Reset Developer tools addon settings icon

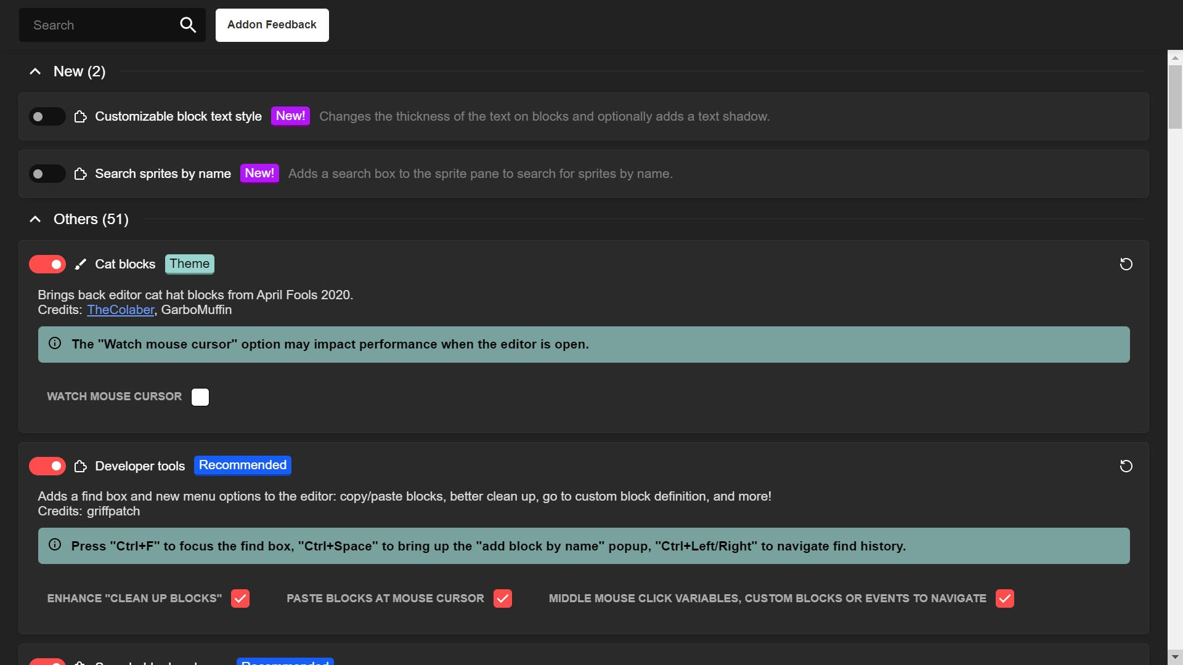point(1126,466)
